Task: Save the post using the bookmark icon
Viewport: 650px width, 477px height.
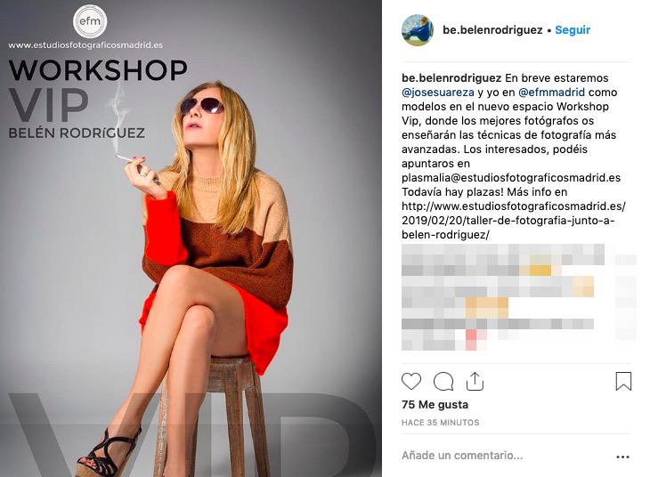Action: [623, 381]
